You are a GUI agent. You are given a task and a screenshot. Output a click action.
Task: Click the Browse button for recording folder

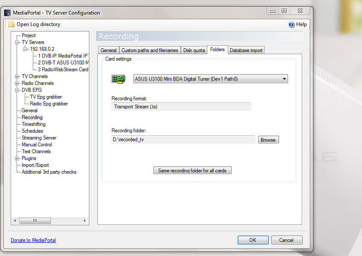coord(268,140)
